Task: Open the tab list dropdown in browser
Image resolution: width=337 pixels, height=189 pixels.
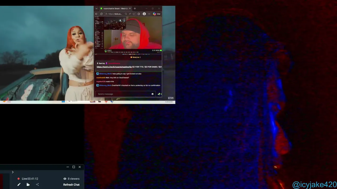Action: pos(96,8)
